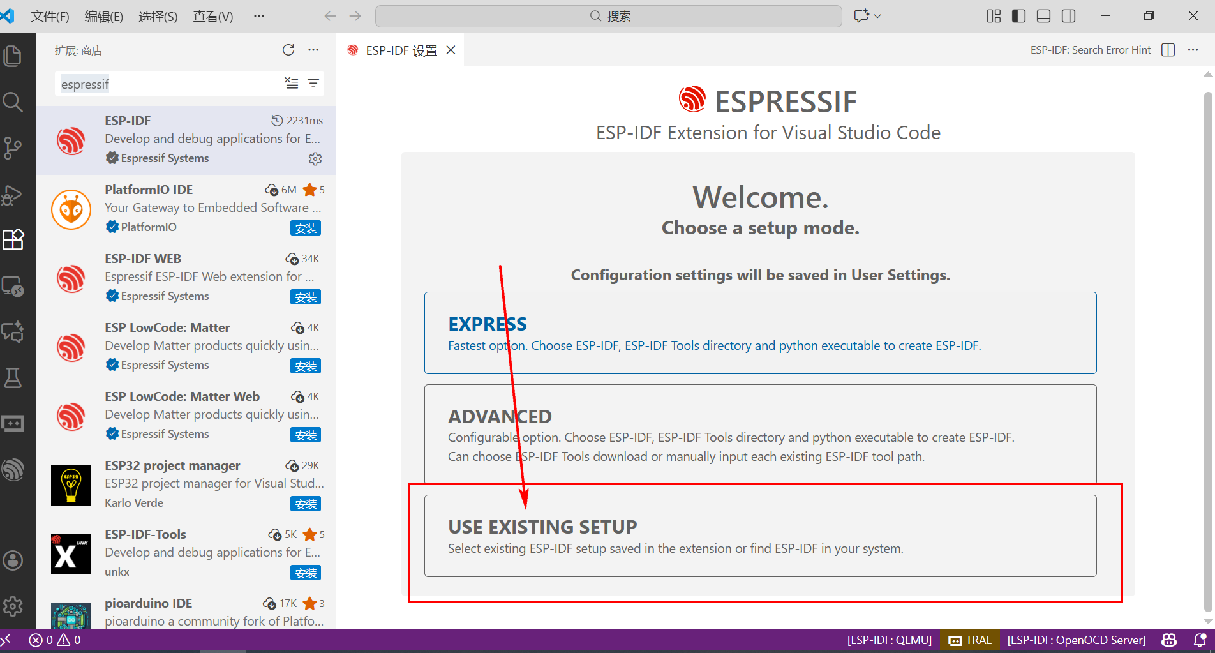Open the Source Control view
This screenshot has height=653, width=1215.
point(13,148)
